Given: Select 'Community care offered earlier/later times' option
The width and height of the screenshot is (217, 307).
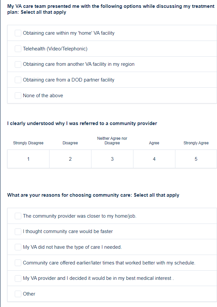Looking at the screenshot, I should [x=18, y=263].
